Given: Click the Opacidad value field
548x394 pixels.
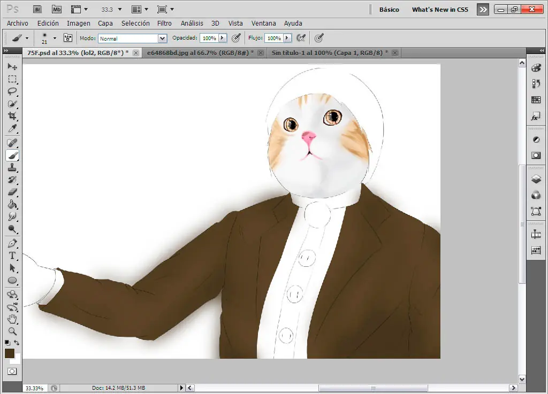Looking at the screenshot, I should [x=209, y=38].
